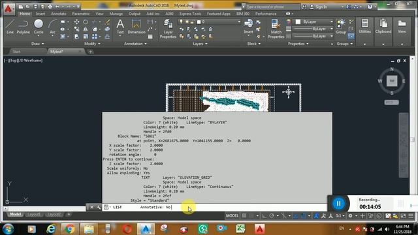This screenshot has height=235, width=418.
Task: Open customization menu in status bar
Action: pyautogui.click(x=411, y=215)
